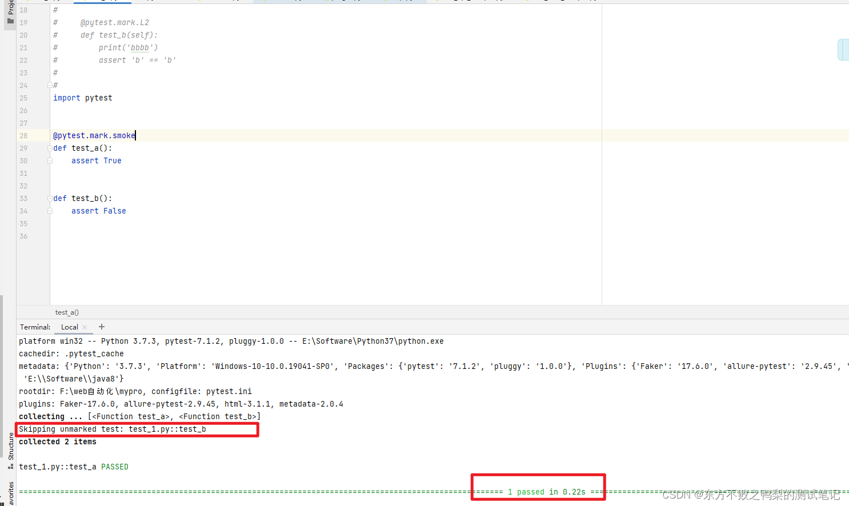Collapse the commented code block at line 24
Screen dimensions: 849x506
[49, 85]
